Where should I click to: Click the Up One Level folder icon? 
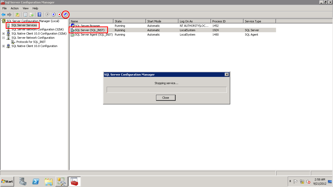pyautogui.click(x=17, y=15)
